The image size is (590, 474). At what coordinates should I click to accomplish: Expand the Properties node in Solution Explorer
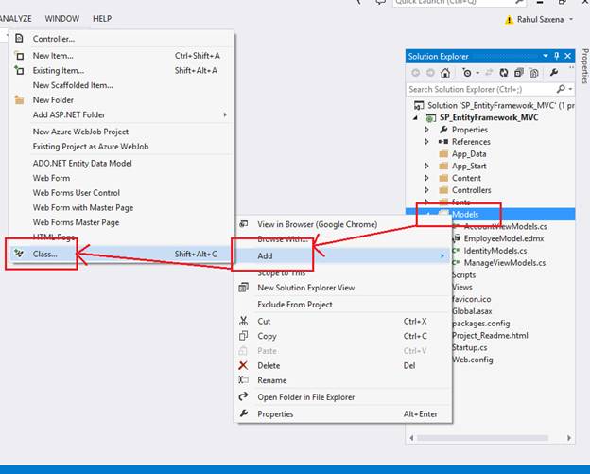point(426,130)
